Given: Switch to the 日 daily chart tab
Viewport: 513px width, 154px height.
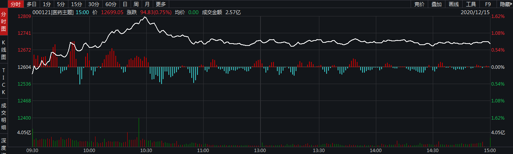Looking at the screenshot, I should pos(125,4).
